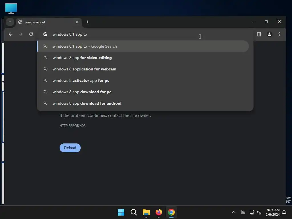Open the network status tray icon

pos(252,212)
